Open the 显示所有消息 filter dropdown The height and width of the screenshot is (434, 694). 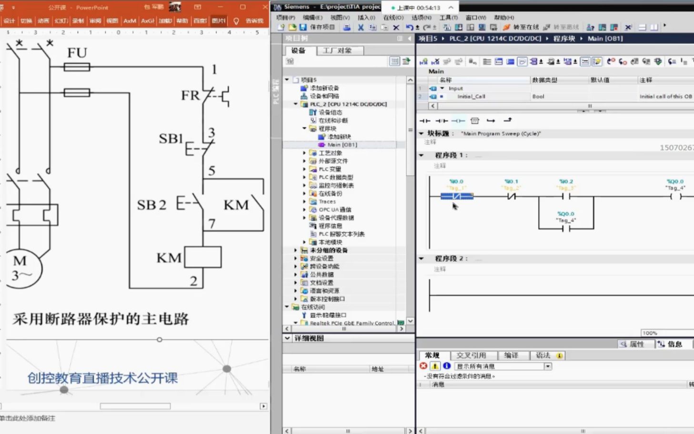547,366
